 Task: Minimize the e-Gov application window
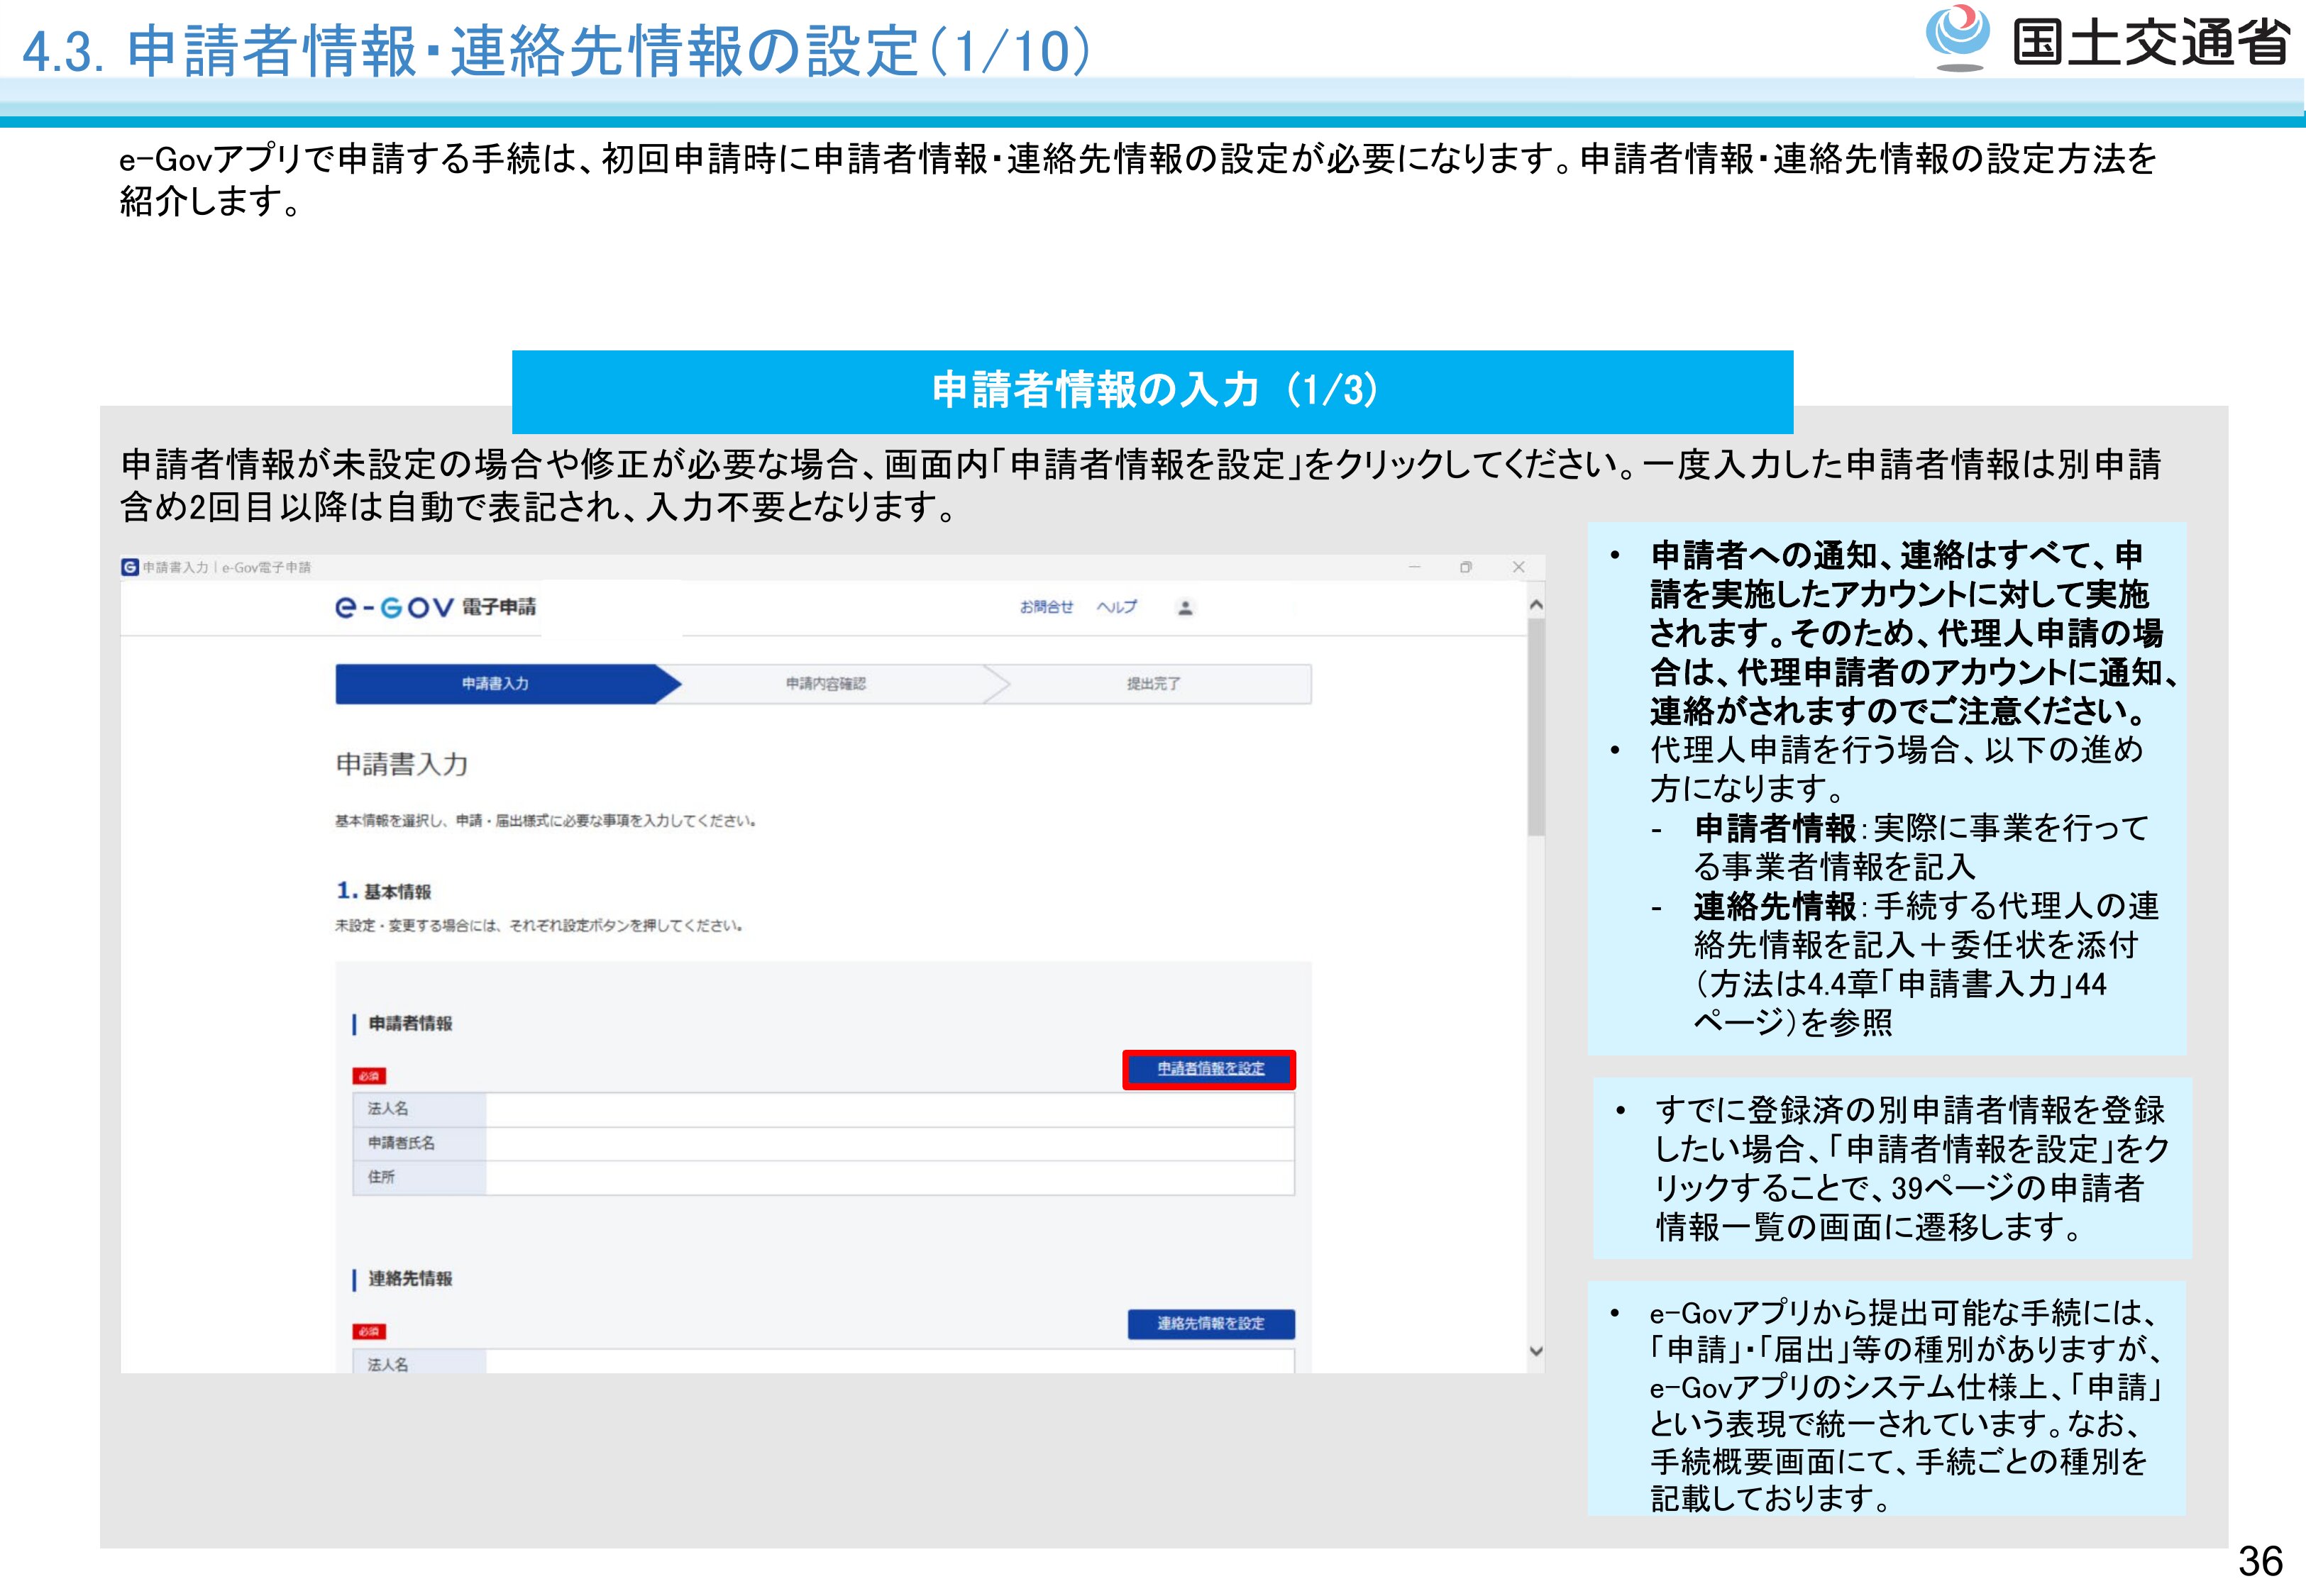coord(1414,567)
